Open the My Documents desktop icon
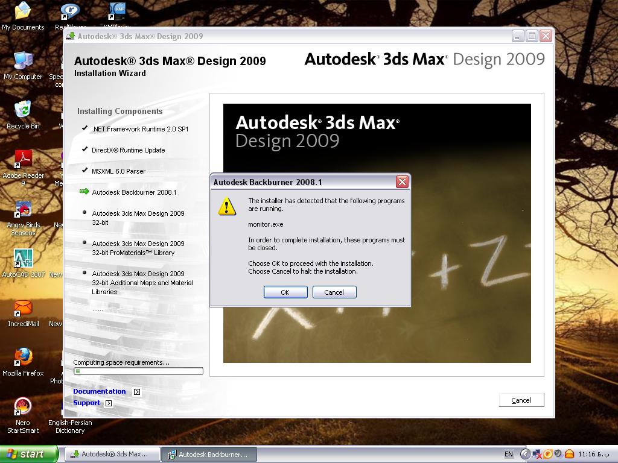618x463 pixels. pyautogui.click(x=23, y=12)
